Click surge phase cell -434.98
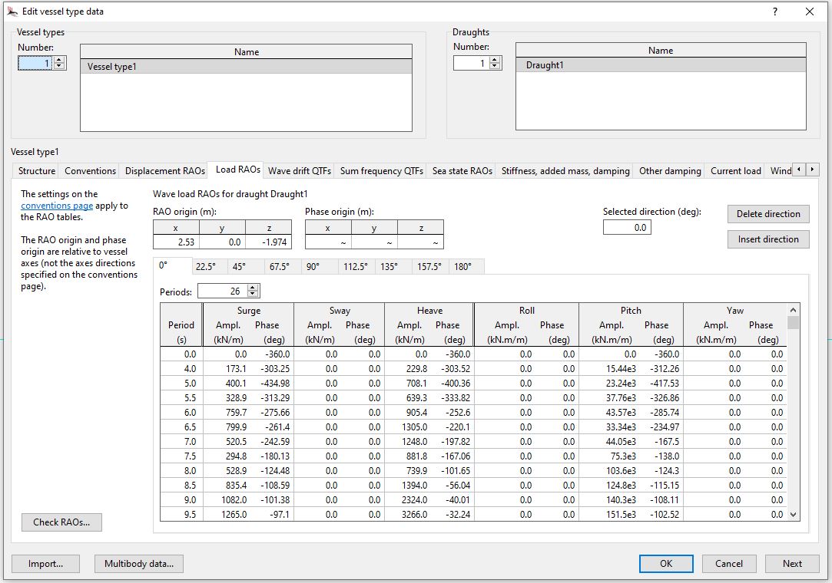This screenshot has width=832, height=583. (271, 384)
